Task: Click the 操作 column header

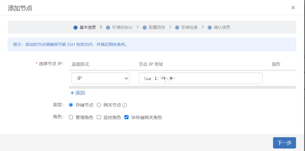Action: coord(276,64)
